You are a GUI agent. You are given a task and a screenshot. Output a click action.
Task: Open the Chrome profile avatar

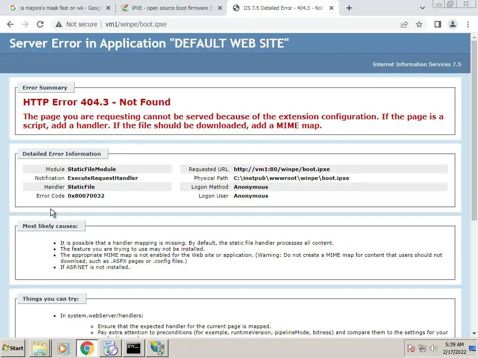click(453, 24)
